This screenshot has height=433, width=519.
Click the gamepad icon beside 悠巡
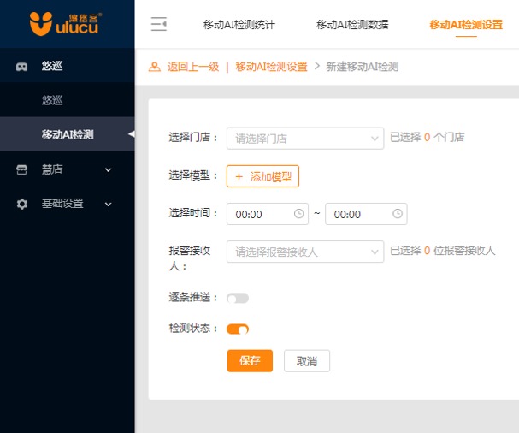[22, 66]
